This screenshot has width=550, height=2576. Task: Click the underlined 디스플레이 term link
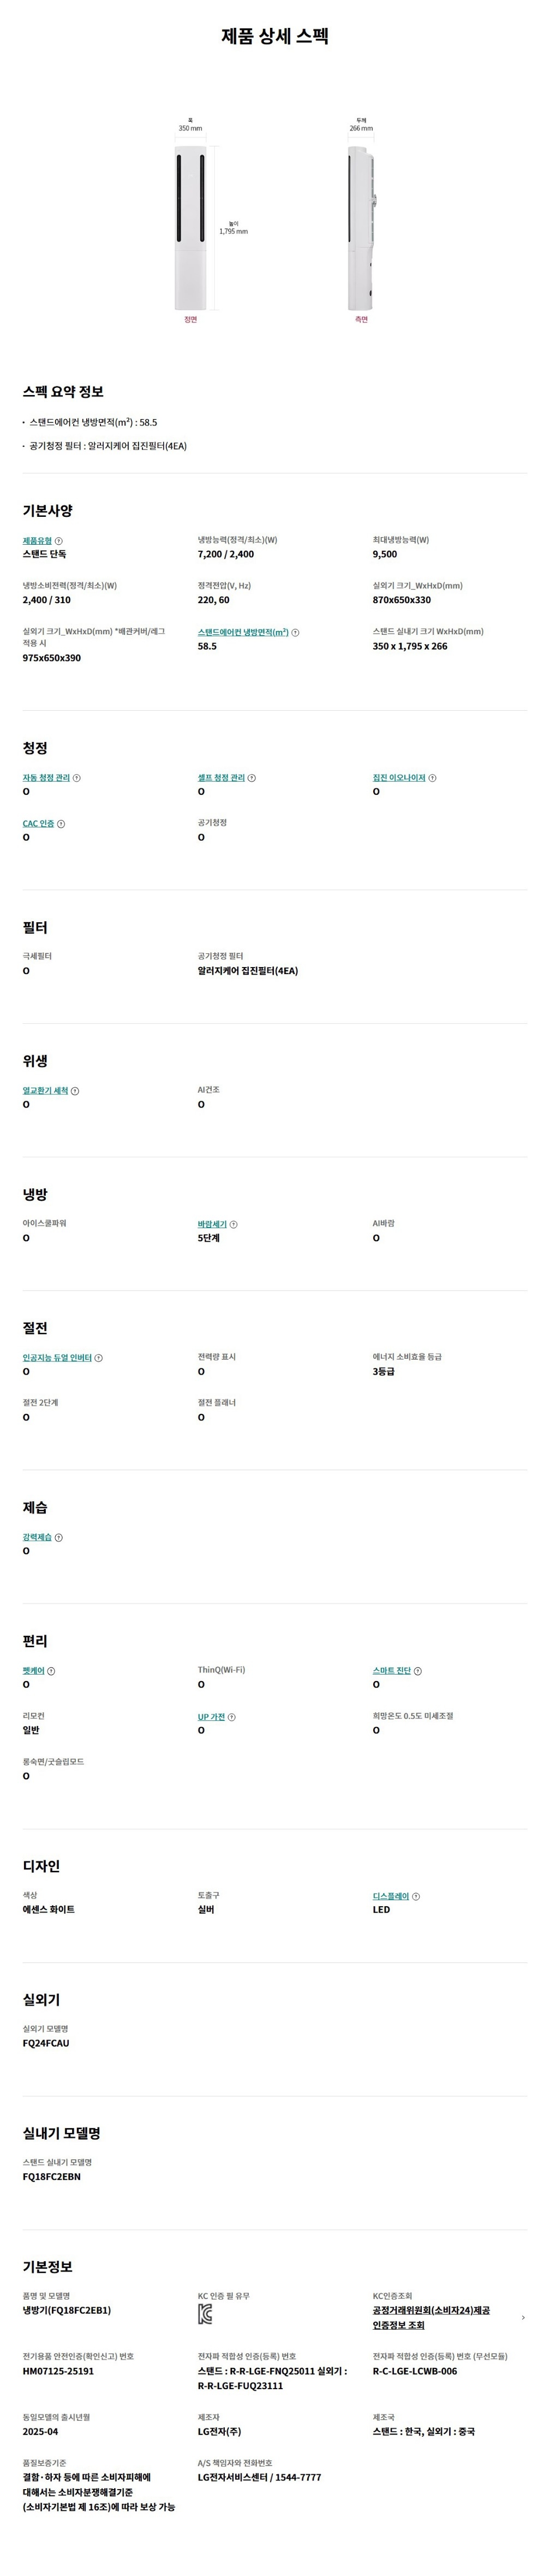[x=390, y=1896]
